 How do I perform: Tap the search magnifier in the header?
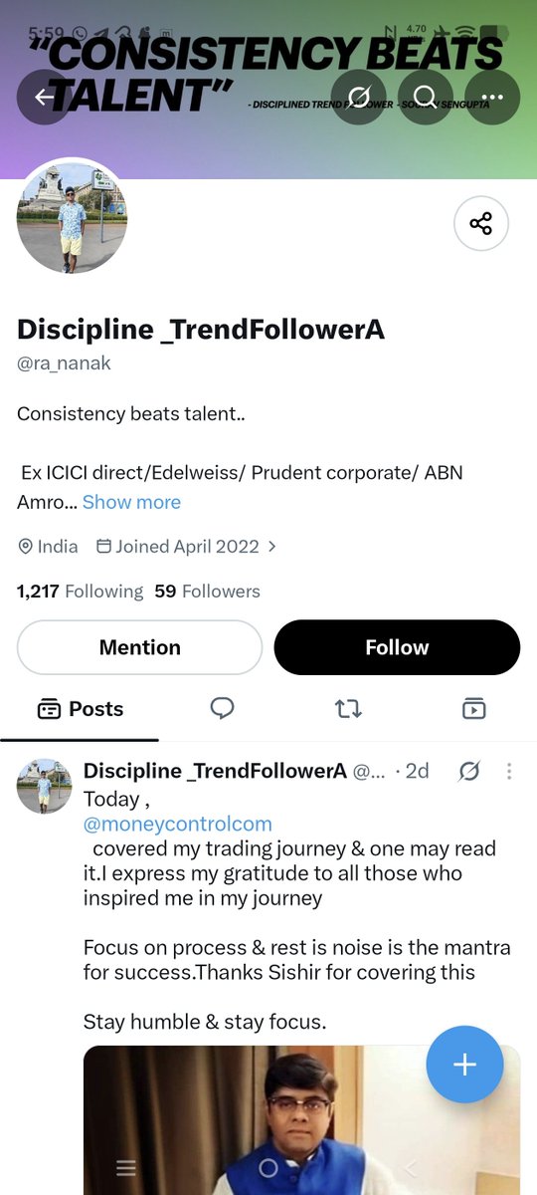coord(426,97)
